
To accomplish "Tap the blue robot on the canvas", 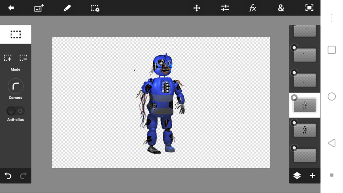I will tap(161, 103).
